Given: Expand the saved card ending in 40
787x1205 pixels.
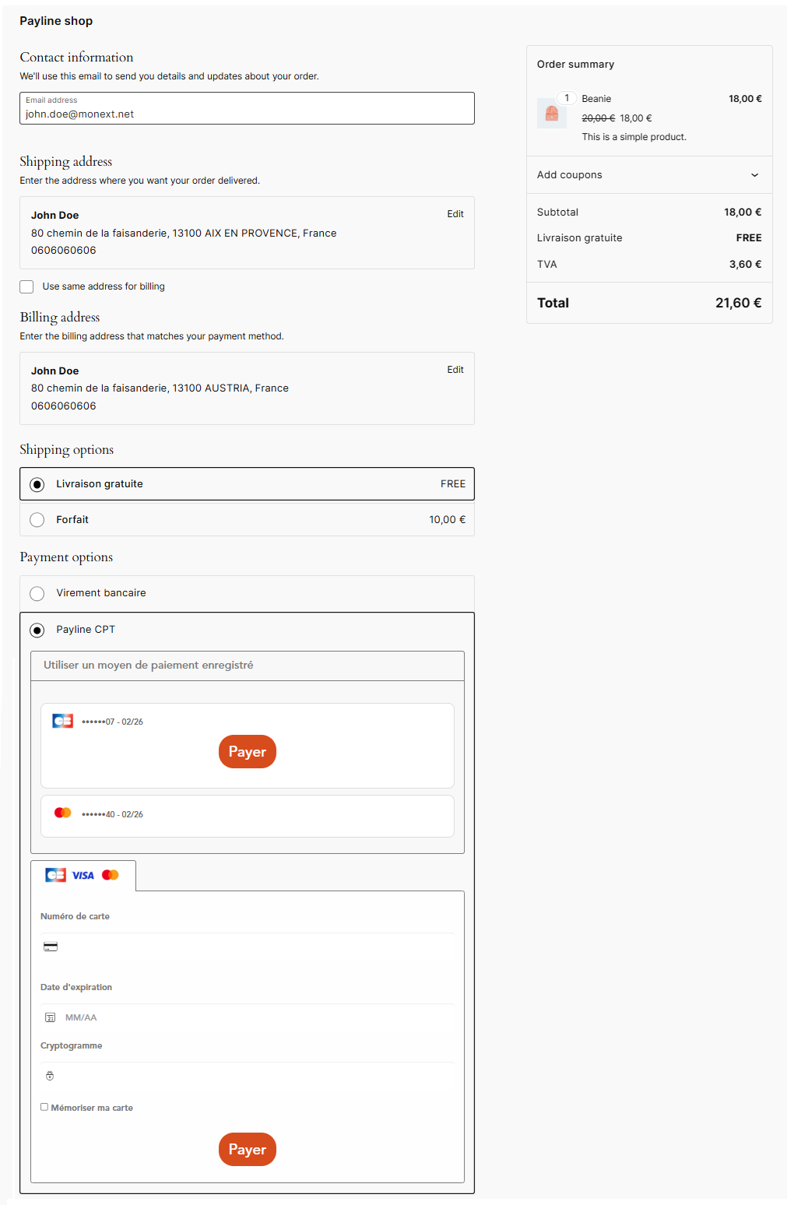Looking at the screenshot, I should pyautogui.click(x=247, y=815).
